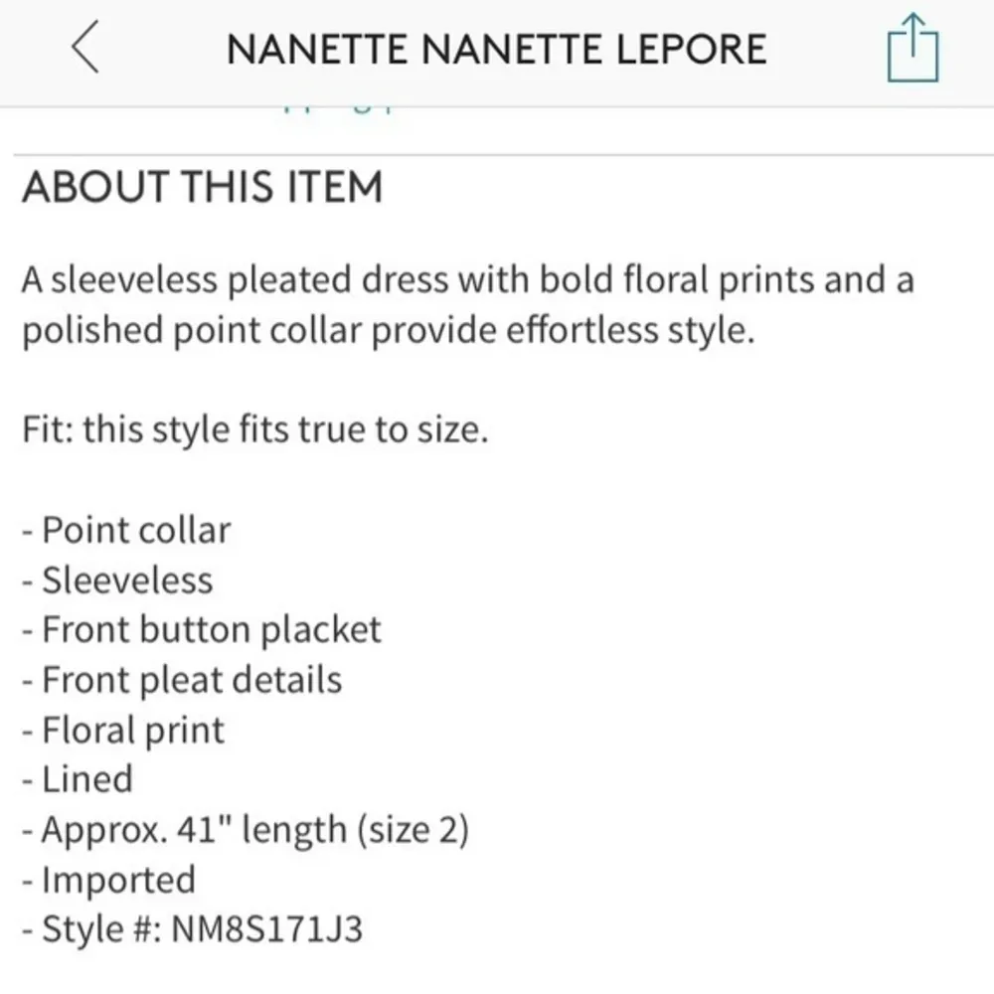The image size is (994, 994).
Task: Tap the 'Approx. 41" length' detail line
Action: (247, 829)
